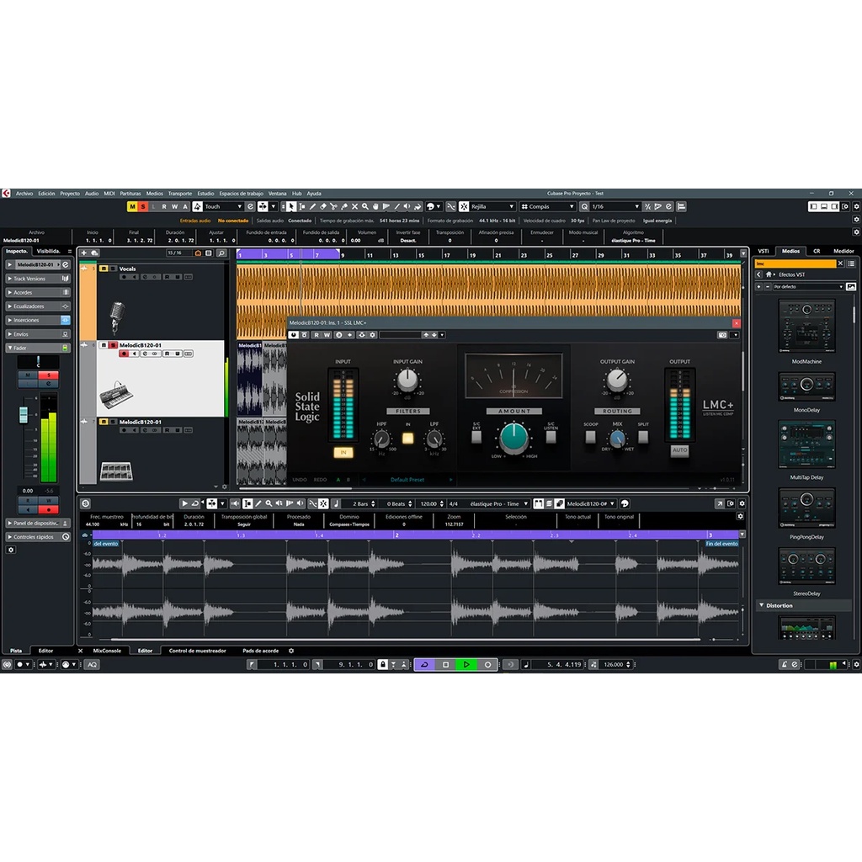Collapse the Fader inspector section
This screenshot has width=862, height=862.
pos(37,348)
